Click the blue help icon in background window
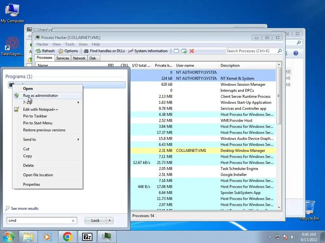325x243 pixels. [296, 53]
